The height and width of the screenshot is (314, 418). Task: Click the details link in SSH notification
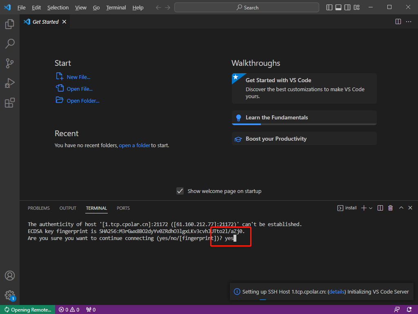point(337,292)
